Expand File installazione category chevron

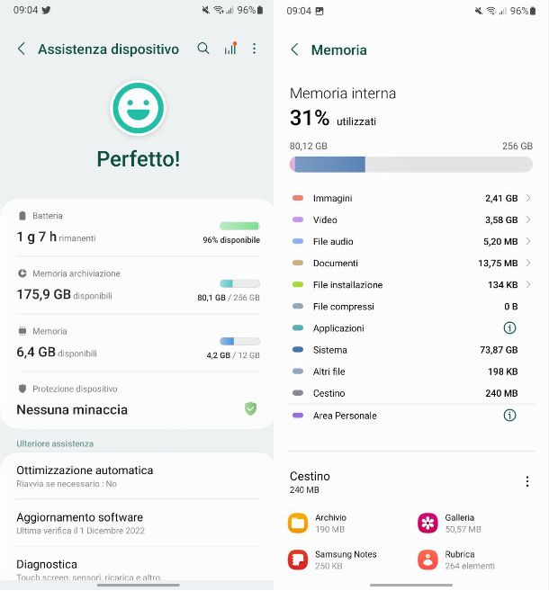pos(528,284)
